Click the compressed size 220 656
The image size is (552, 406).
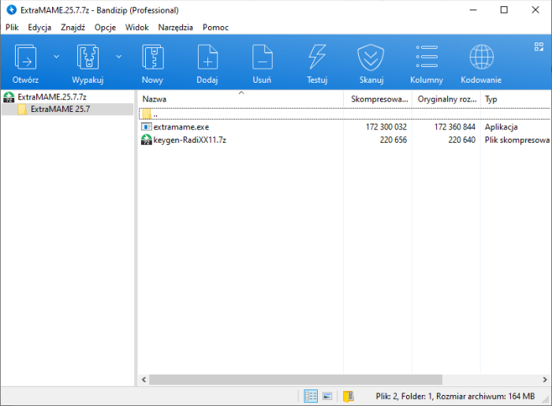click(x=393, y=140)
